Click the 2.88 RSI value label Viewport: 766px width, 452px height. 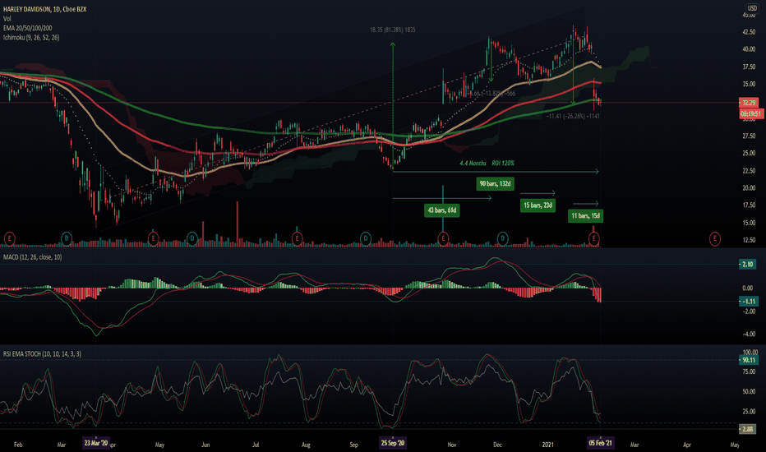click(x=747, y=429)
